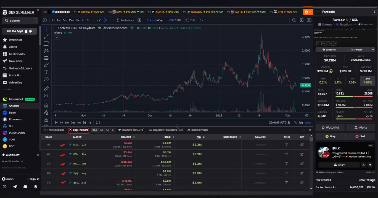Open timeframe dropdown arrow after D
The height and width of the screenshot is (198, 378).
click(92, 20)
